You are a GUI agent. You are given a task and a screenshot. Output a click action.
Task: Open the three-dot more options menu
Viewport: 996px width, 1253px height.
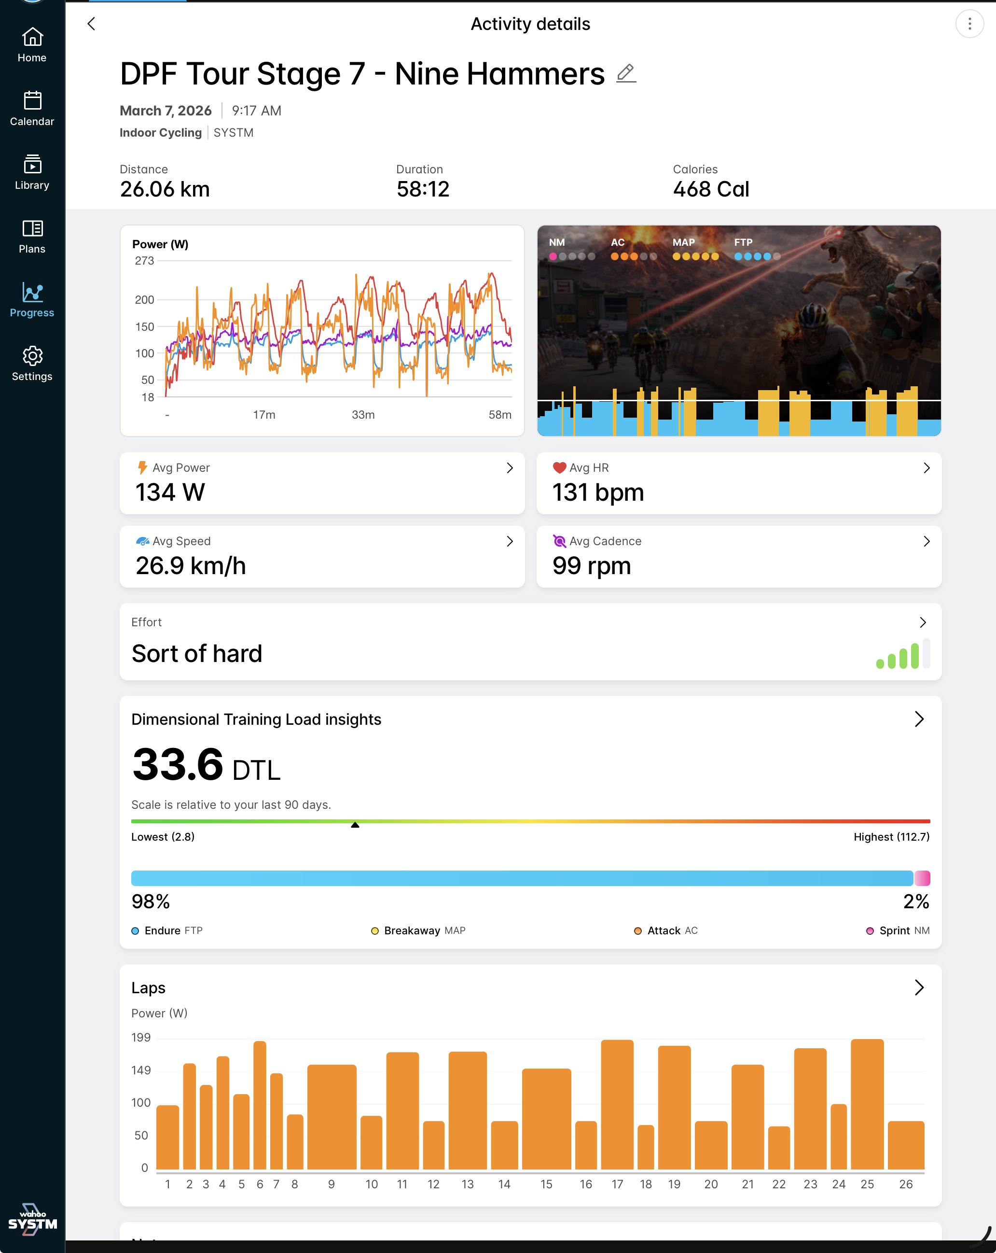point(969,24)
